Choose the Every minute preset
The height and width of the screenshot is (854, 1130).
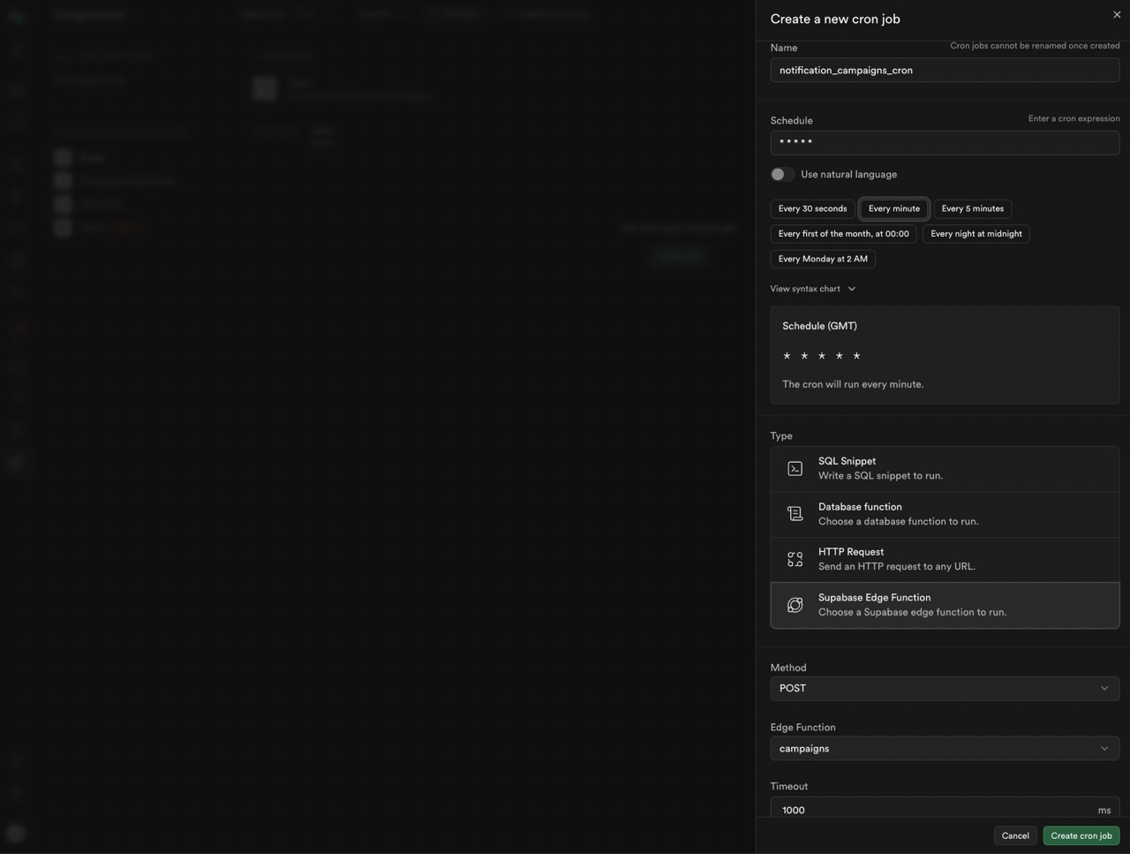[x=893, y=208]
